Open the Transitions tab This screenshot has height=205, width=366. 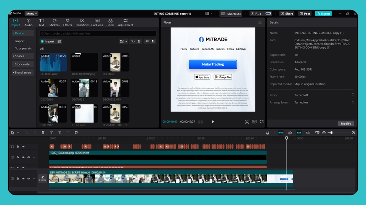tap(82, 22)
